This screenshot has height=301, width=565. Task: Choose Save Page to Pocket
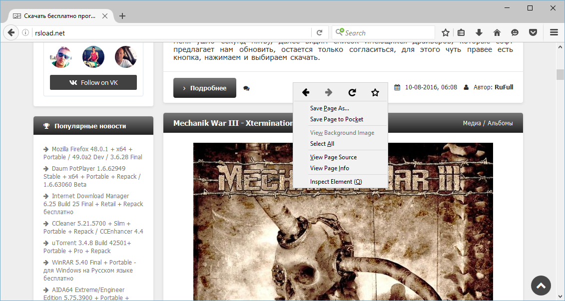(341, 119)
